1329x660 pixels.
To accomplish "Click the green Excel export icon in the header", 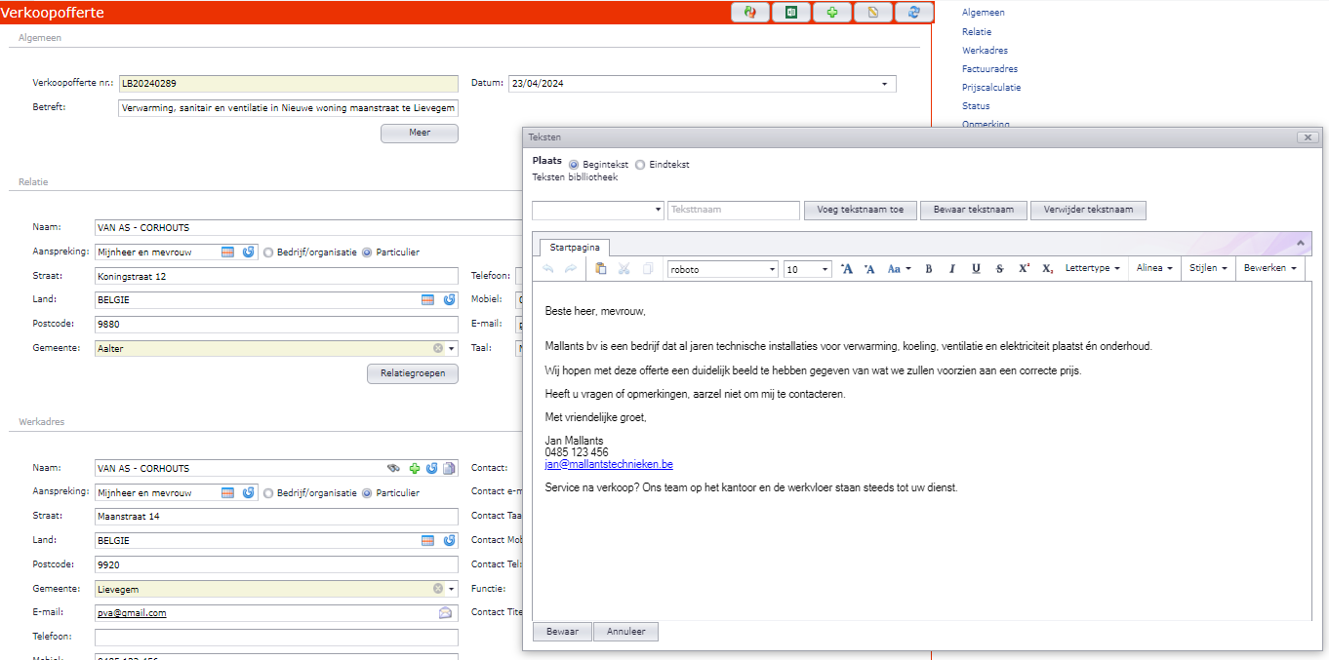I will (x=791, y=12).
